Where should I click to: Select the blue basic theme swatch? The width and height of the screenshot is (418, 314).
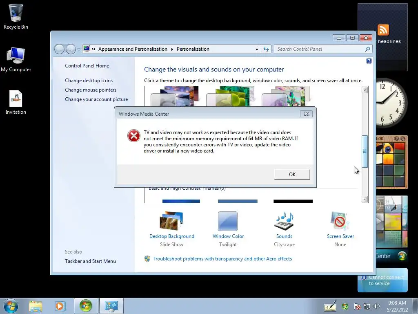pyautogui.click(x=181, y=201)
